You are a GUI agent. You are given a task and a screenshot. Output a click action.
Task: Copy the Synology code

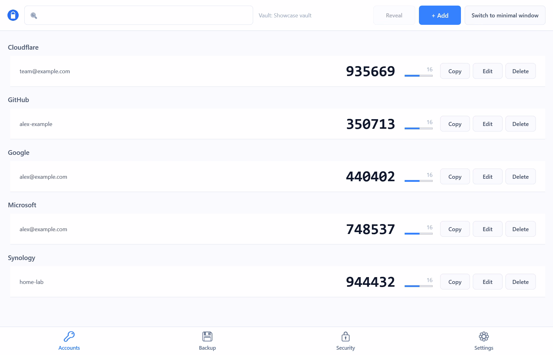tap(455, 282)
